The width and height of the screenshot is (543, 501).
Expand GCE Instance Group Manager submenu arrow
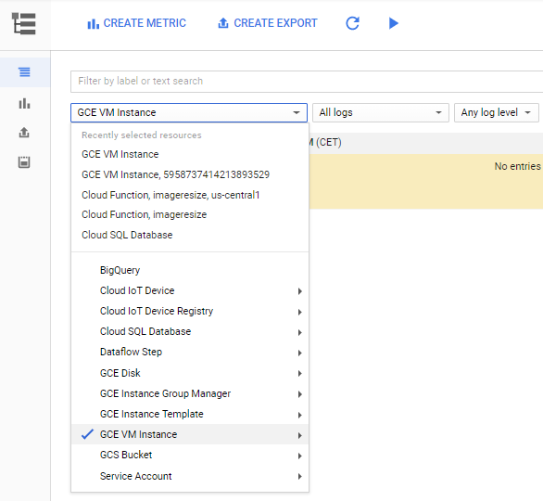pyautogui.click(x=300, y=394)
